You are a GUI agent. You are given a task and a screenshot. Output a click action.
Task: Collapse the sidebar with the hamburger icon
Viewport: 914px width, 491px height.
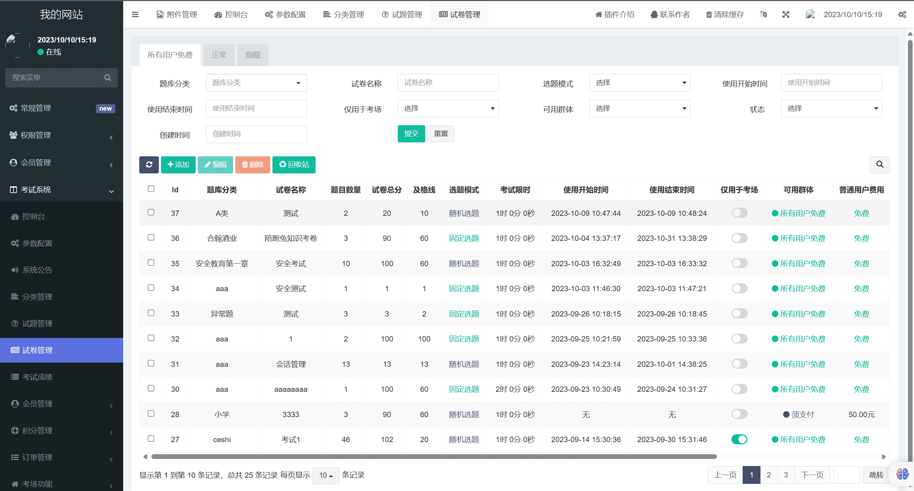click(135, 14)
